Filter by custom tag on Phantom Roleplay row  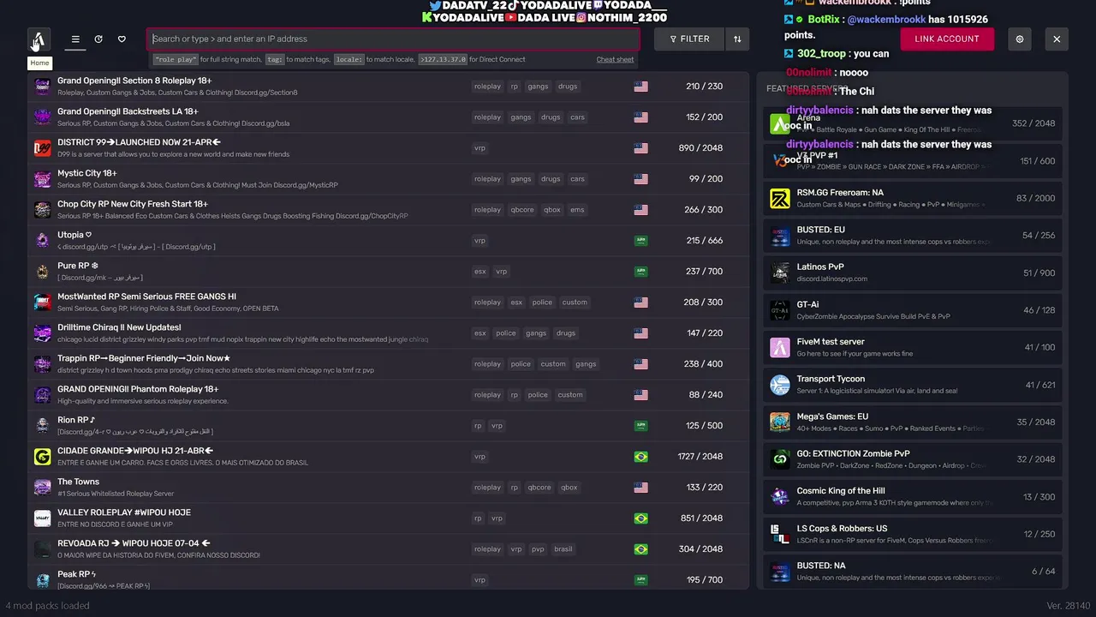point(570,395)
